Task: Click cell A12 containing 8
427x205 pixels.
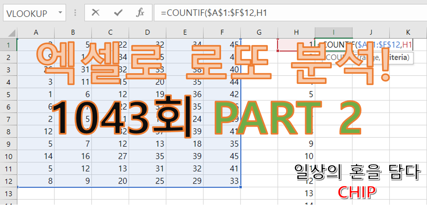Action: [x=36, y=181]
